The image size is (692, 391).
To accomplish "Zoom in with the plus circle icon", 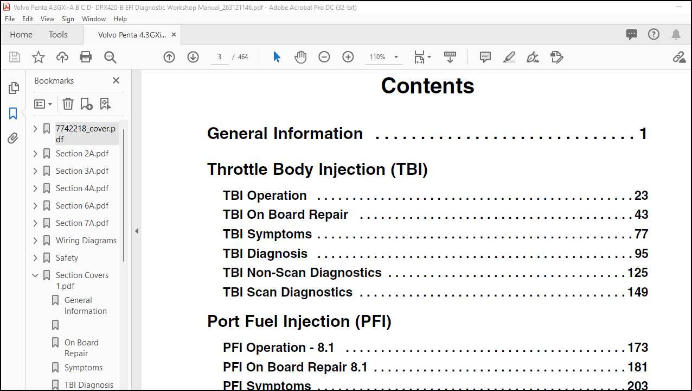I will [348, 57].
